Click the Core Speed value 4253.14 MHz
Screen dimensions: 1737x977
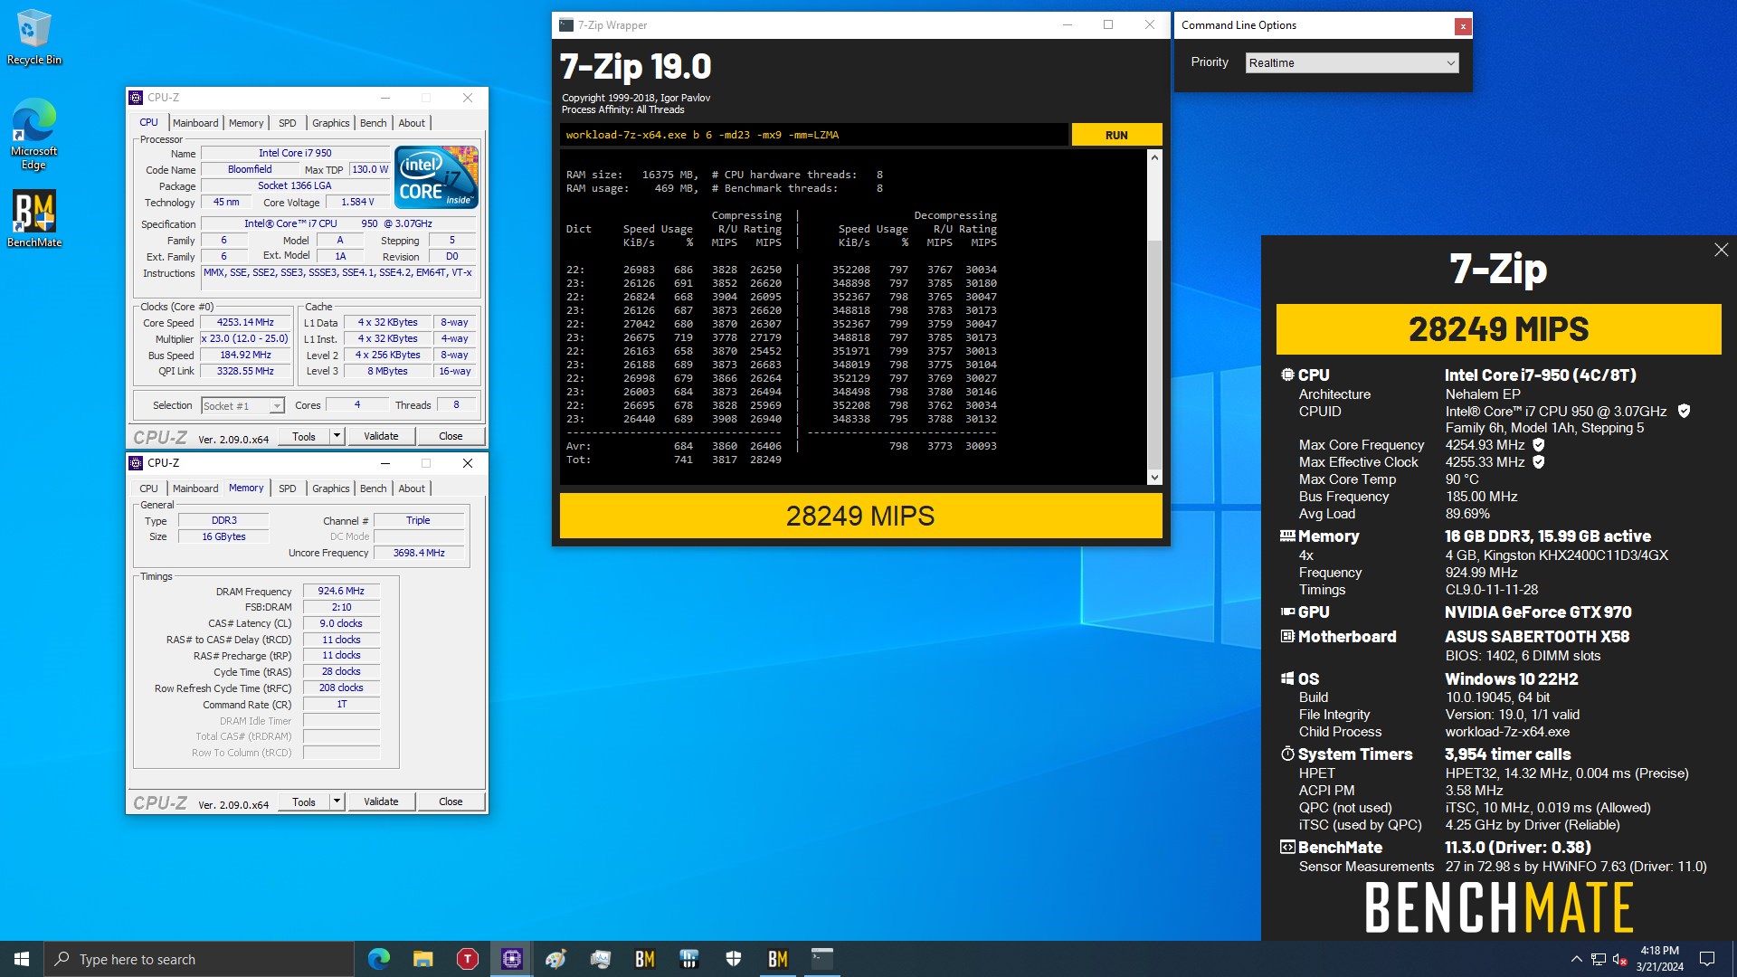pos(245,322)
